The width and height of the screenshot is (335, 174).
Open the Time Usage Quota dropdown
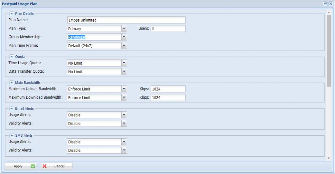point(124,63)
